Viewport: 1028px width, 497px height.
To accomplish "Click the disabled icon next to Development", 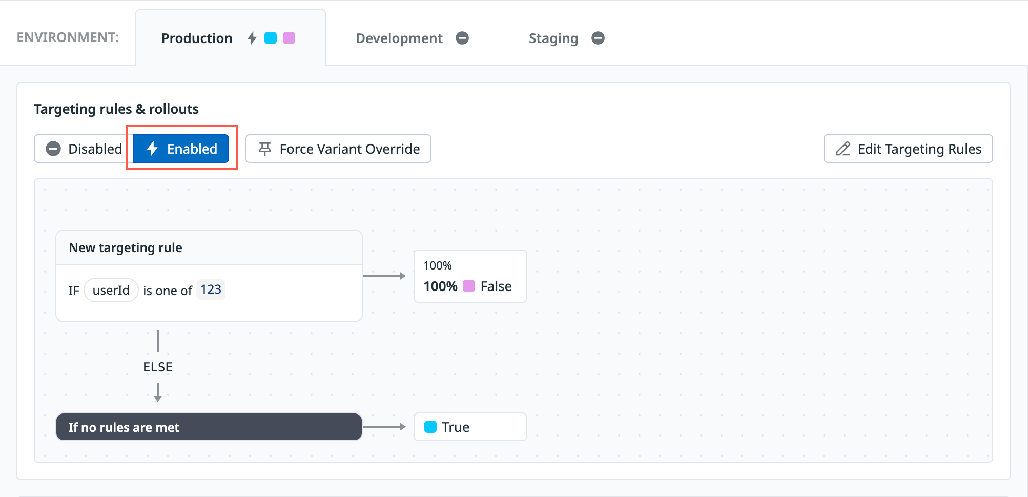I will point(462,38).
